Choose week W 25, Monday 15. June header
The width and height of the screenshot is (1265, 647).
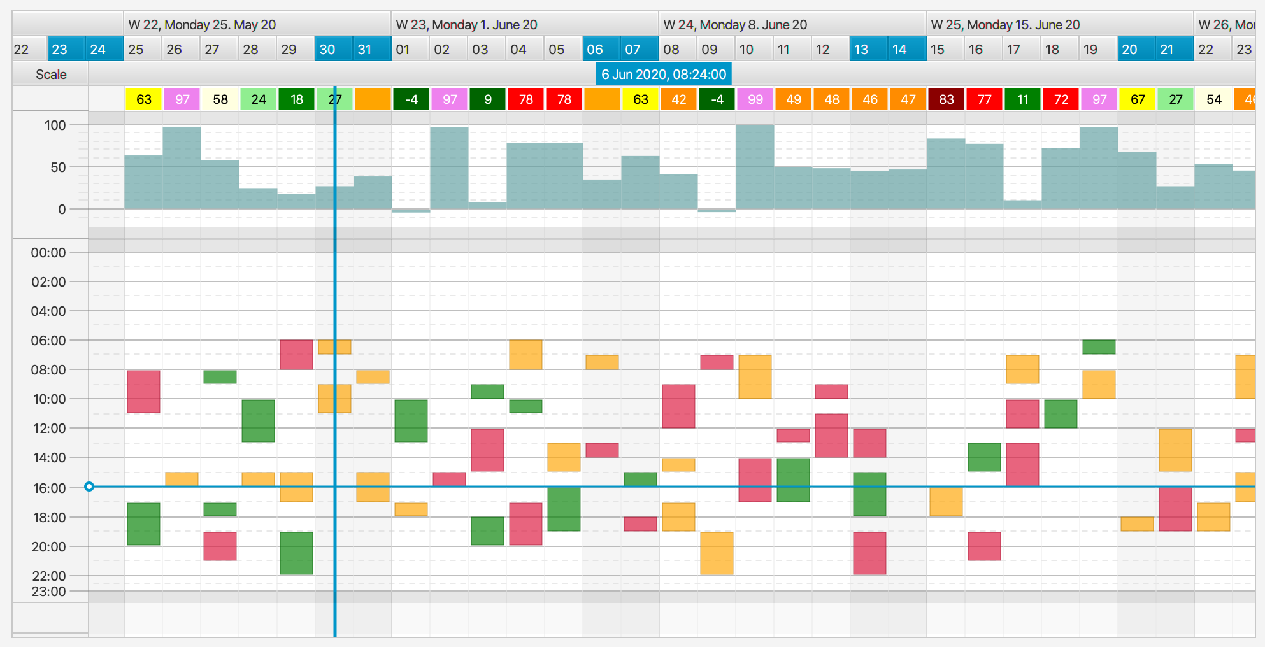click(x=1005, y=25)
